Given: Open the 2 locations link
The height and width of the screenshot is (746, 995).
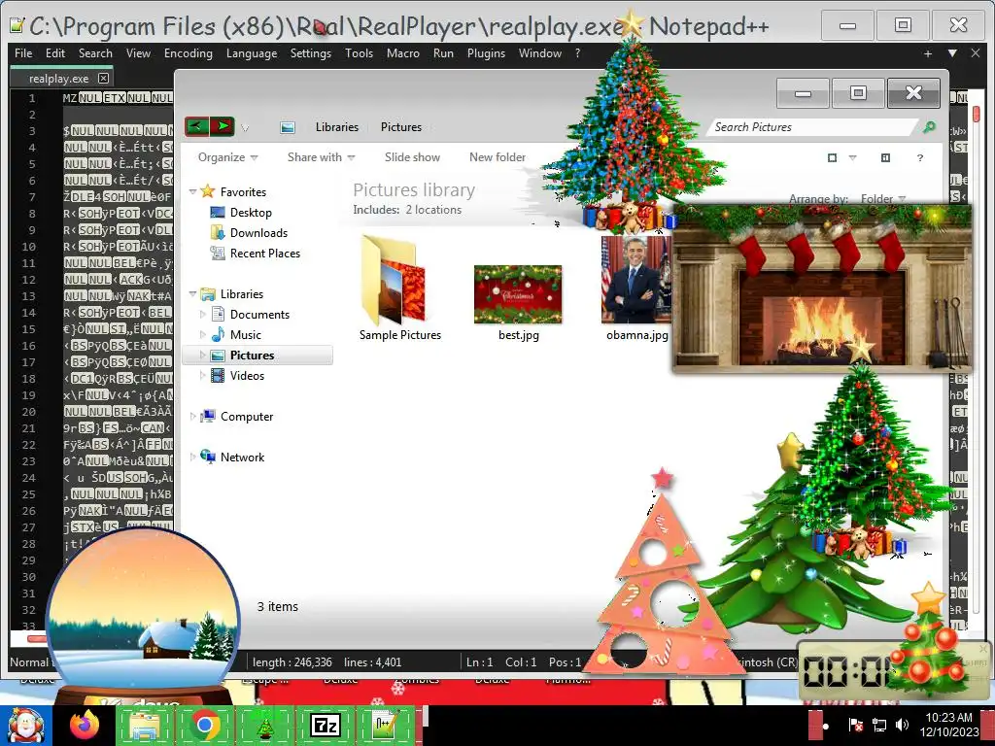Looking at the screenshot, I should pos(434,210).
